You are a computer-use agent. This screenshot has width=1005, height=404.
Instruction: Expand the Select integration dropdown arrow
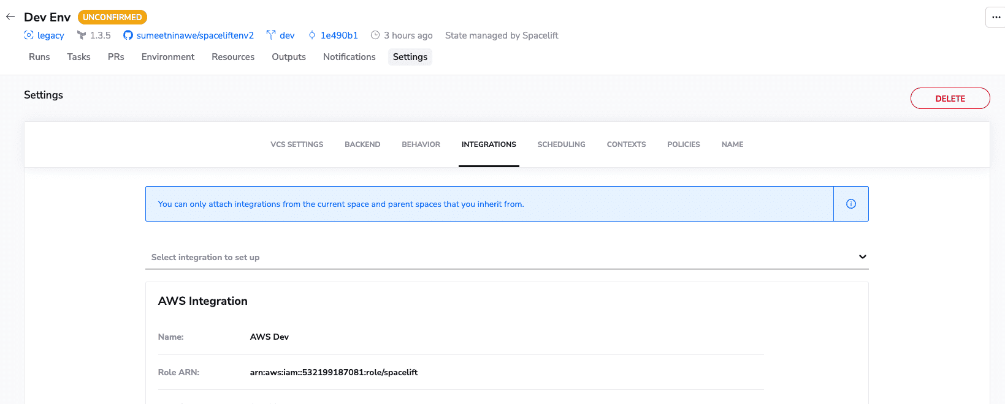862,256
